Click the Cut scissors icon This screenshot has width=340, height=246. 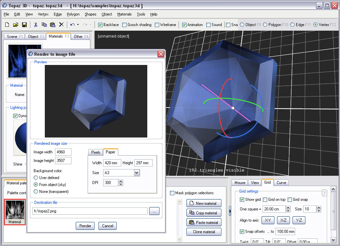(x=36, y=25)
